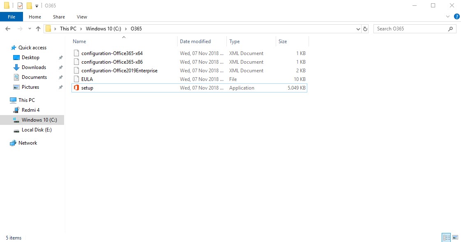Viewport: 461px width, 242px height.
Task: Select the configuration-Office365-x86 file
Action: (189, 62)
